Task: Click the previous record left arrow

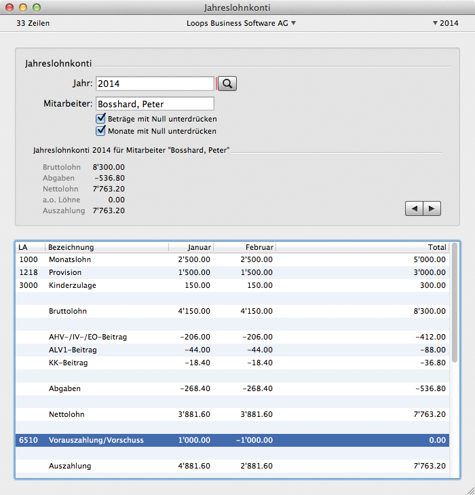Action: 413,208
